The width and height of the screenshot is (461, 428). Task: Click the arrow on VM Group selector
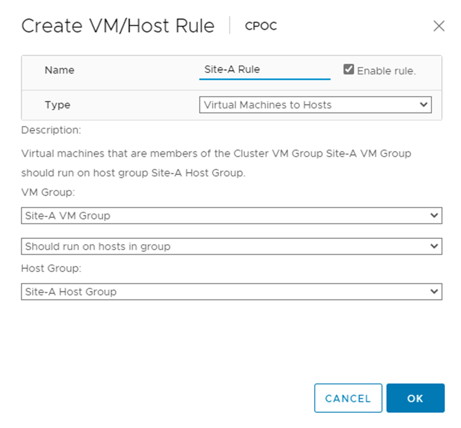click(435, 216)
